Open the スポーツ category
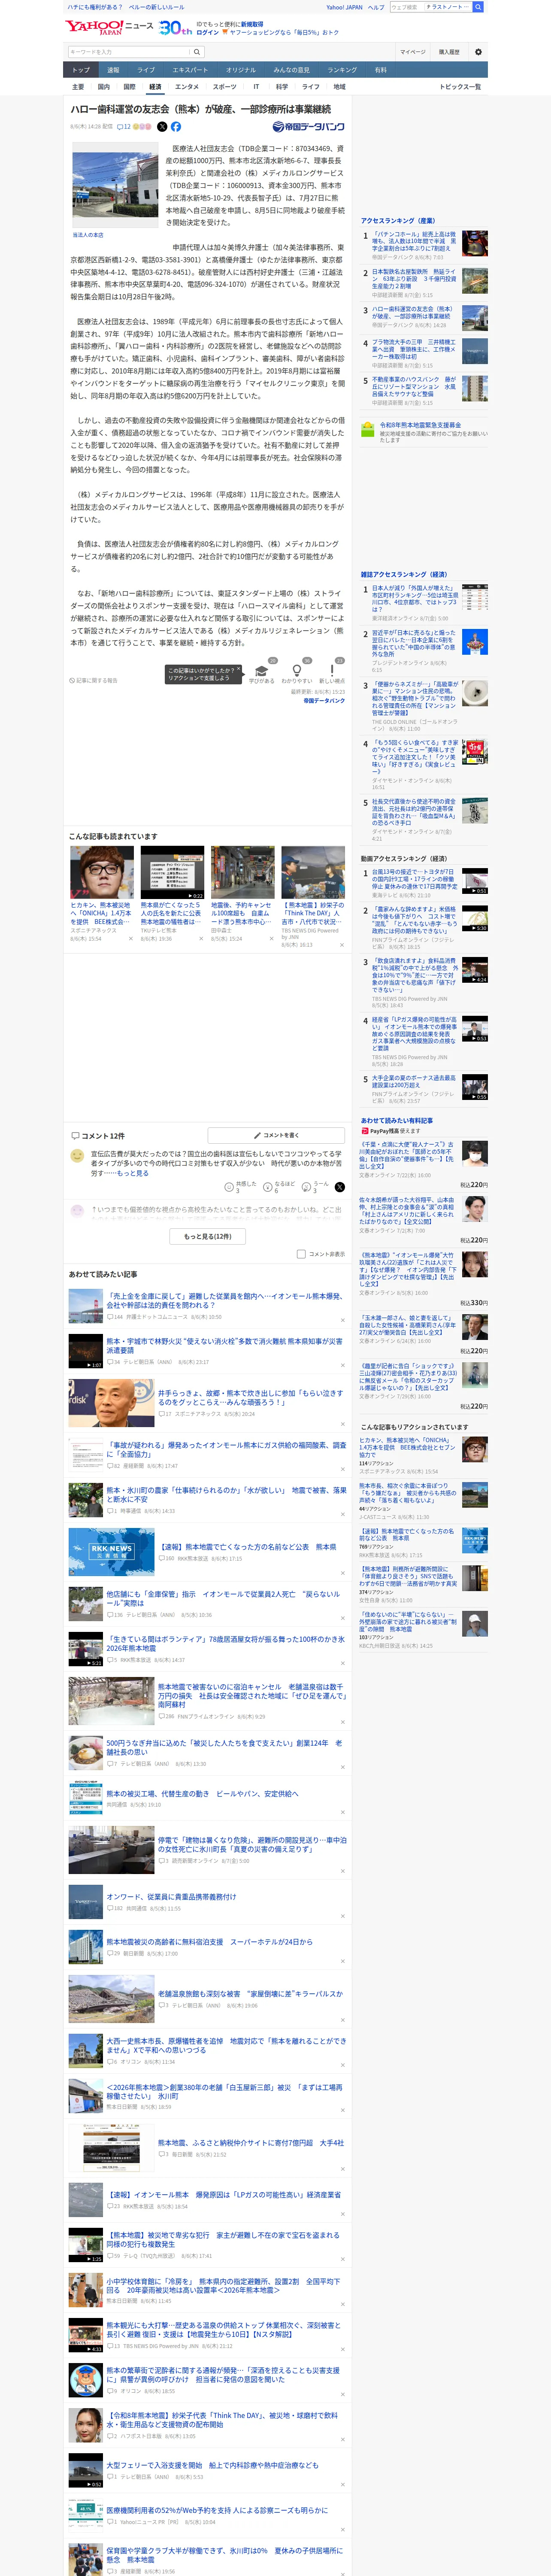Viewport: 551px width, 2576px height. click(x=225, y=87)
